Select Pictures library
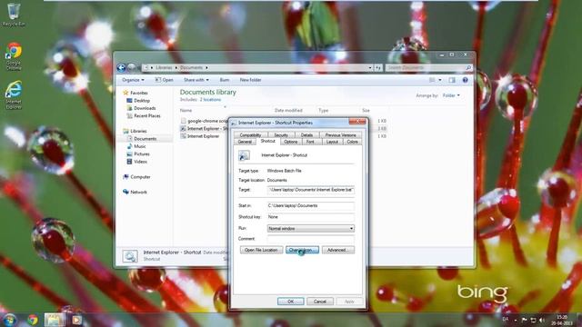The width and height of the screenshot is (582, 327). pyautogui.click(x=142, y=154)
